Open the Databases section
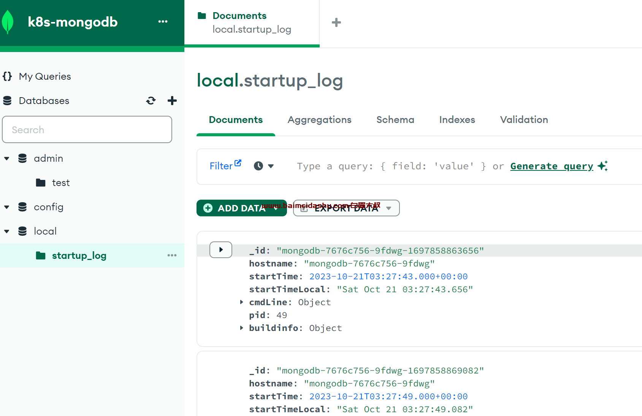This screenshot has width=642, height=416. (x=44, y=101)
